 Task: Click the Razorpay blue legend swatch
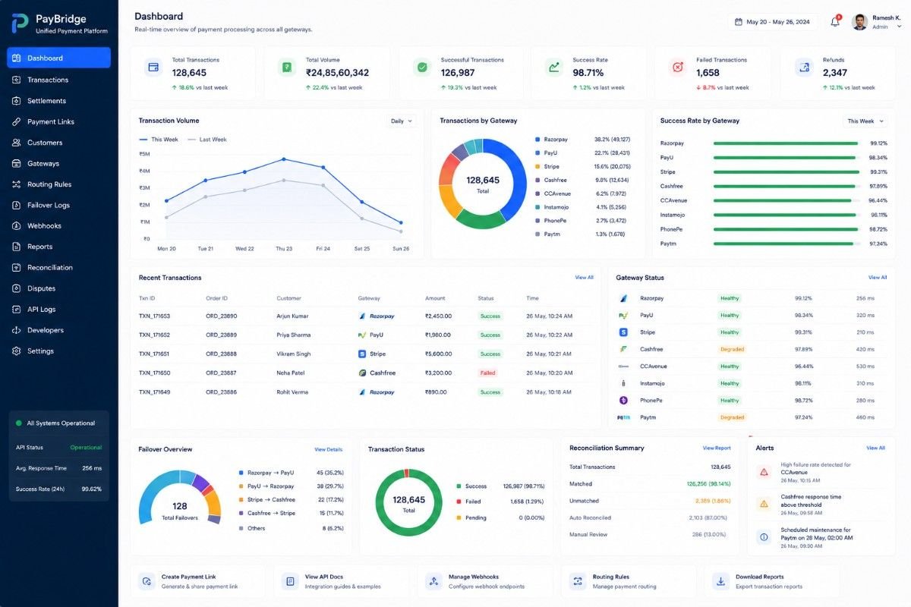(537, 140)
